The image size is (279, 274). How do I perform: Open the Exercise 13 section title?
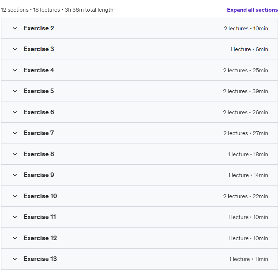(x=40, y=259)
